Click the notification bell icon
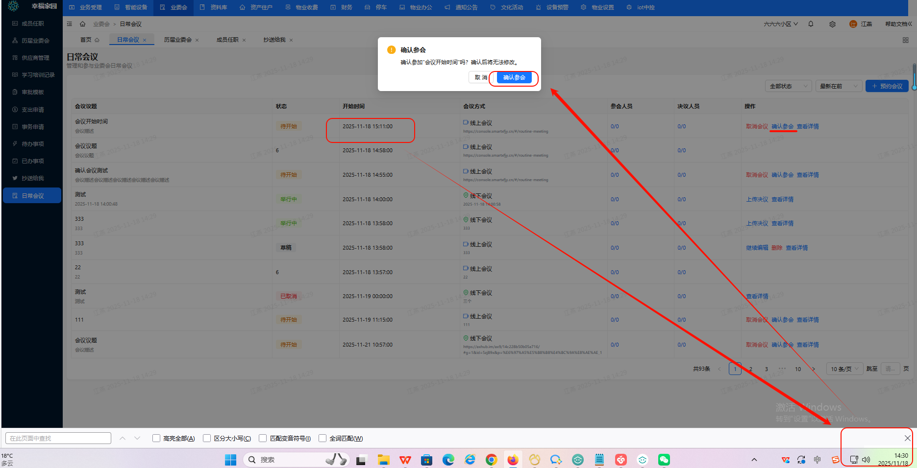This screenshot has height=468, width=917. click(811, 24)
